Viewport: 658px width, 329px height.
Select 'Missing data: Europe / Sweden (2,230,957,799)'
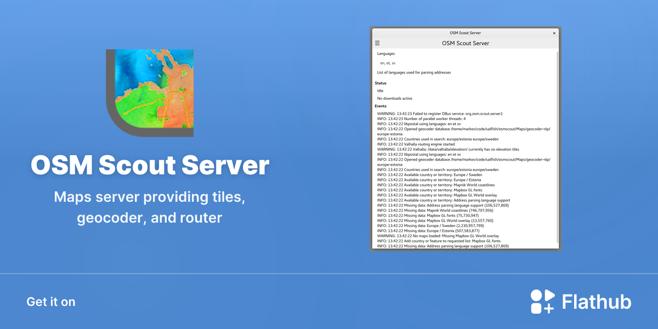point(430,226)
